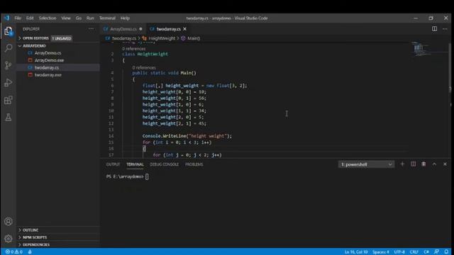Kill terminal with trash icon
The image size is (454, 255).
click(x=423, y=164)
